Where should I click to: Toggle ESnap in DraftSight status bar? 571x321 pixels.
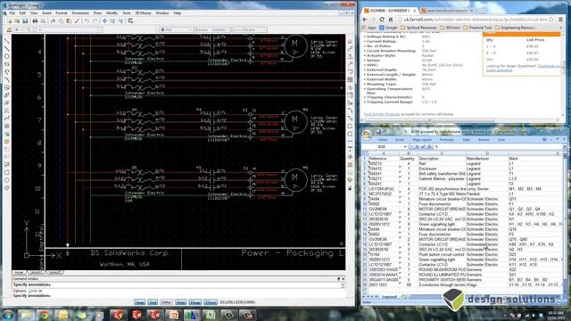195,302
